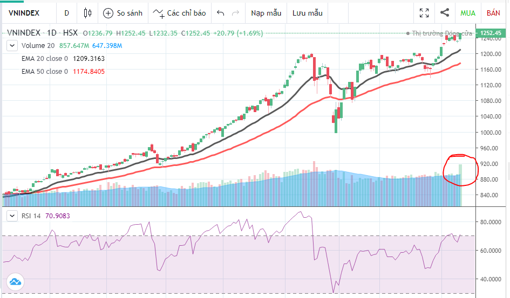This screenshot has width=510, height=298.
Task: Enter fullscreen chart mode
Action: (424, 13)
